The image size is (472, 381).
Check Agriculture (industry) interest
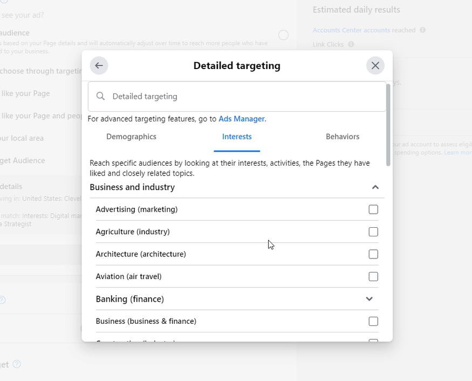coord(373,231)
